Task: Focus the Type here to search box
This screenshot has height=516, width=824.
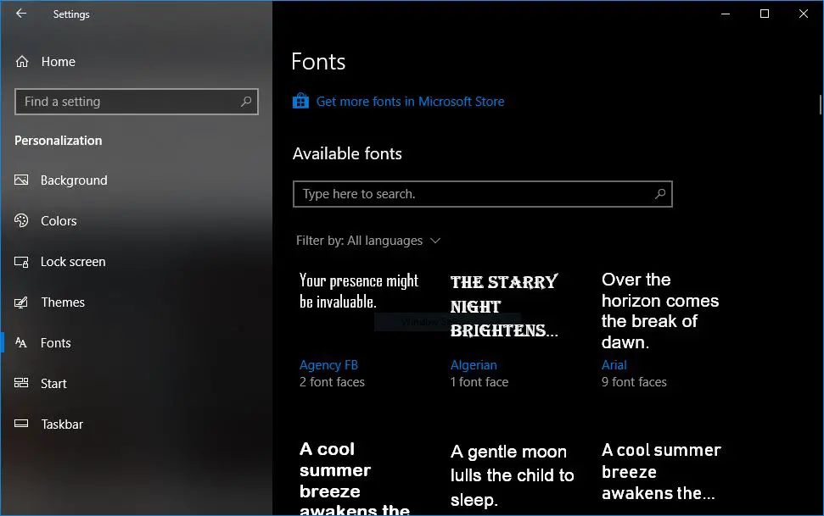Action: (x=482, y=194)
